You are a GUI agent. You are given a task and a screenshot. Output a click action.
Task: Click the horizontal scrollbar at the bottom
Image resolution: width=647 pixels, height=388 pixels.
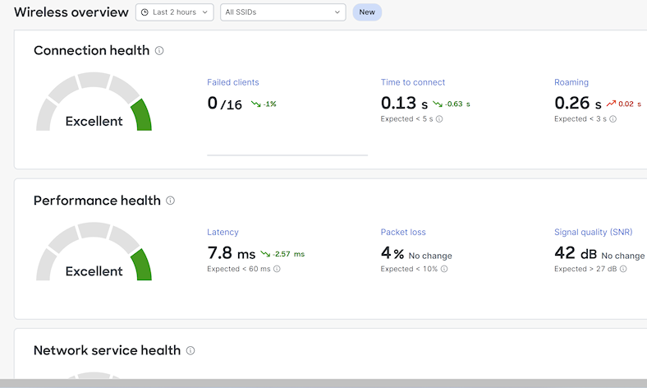[x=323, y=383]
